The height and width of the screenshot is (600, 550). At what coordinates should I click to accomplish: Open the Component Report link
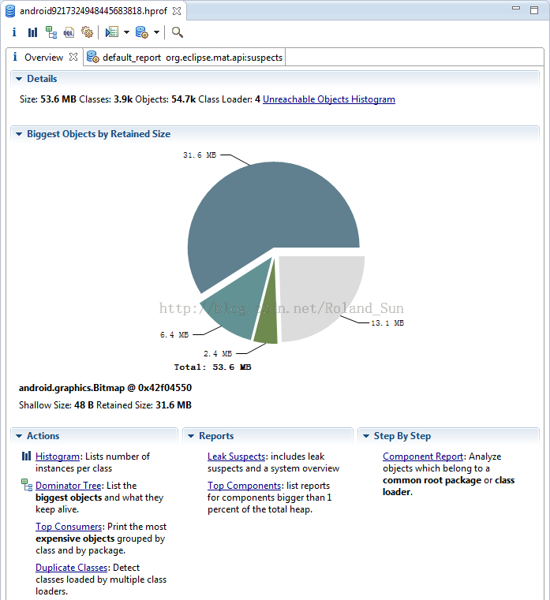(x=423, y=457)
